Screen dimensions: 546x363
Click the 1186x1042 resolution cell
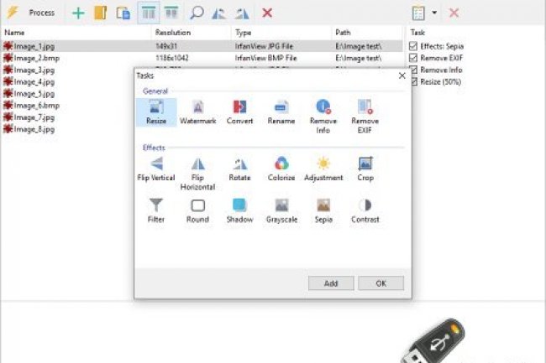pyautogui.click(x=172, y=58)
